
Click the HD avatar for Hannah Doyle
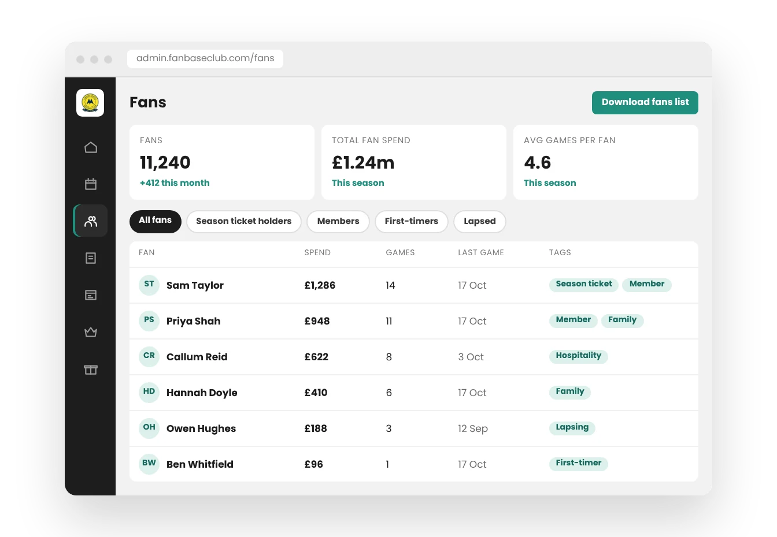[x=149, y=392]
